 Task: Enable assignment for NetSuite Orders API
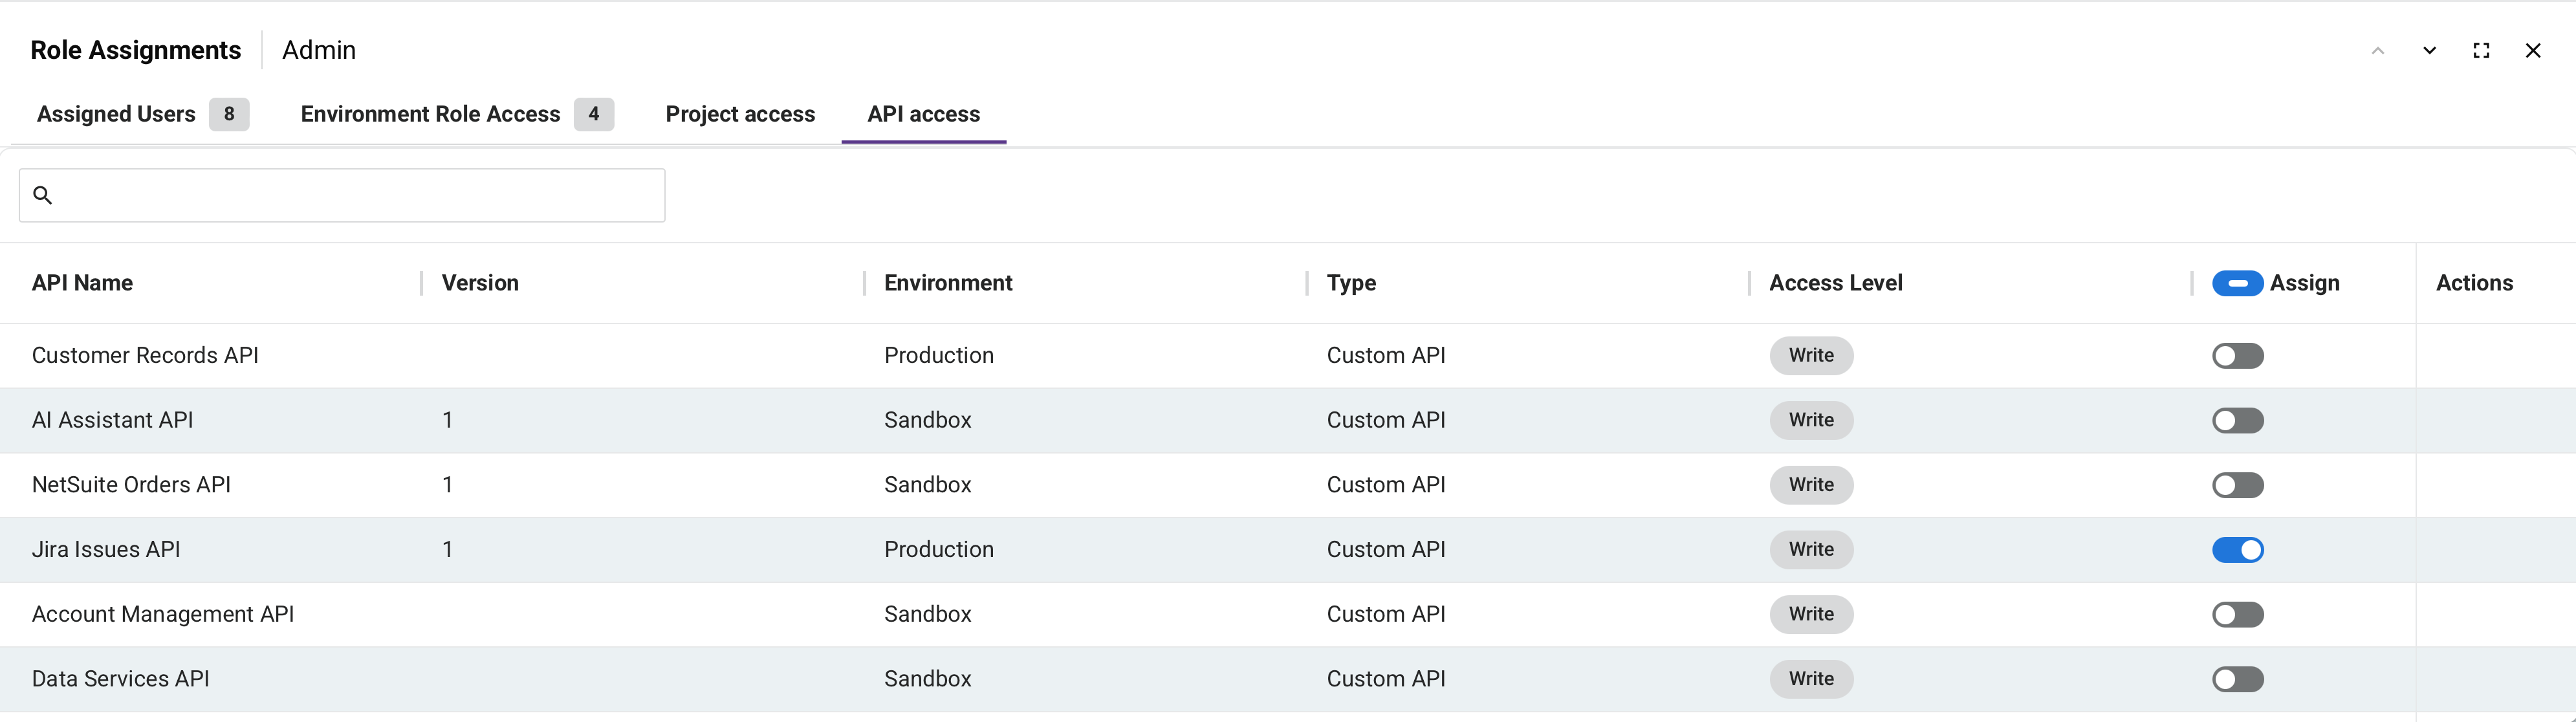[2238, 485]
